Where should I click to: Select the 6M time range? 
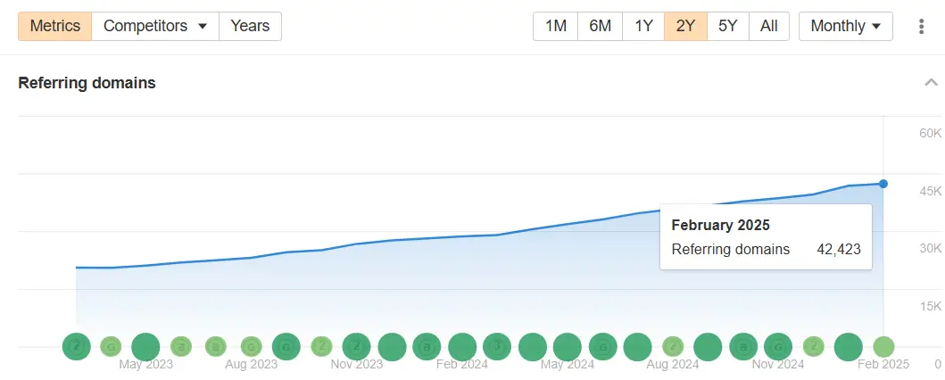coord(600,27)
